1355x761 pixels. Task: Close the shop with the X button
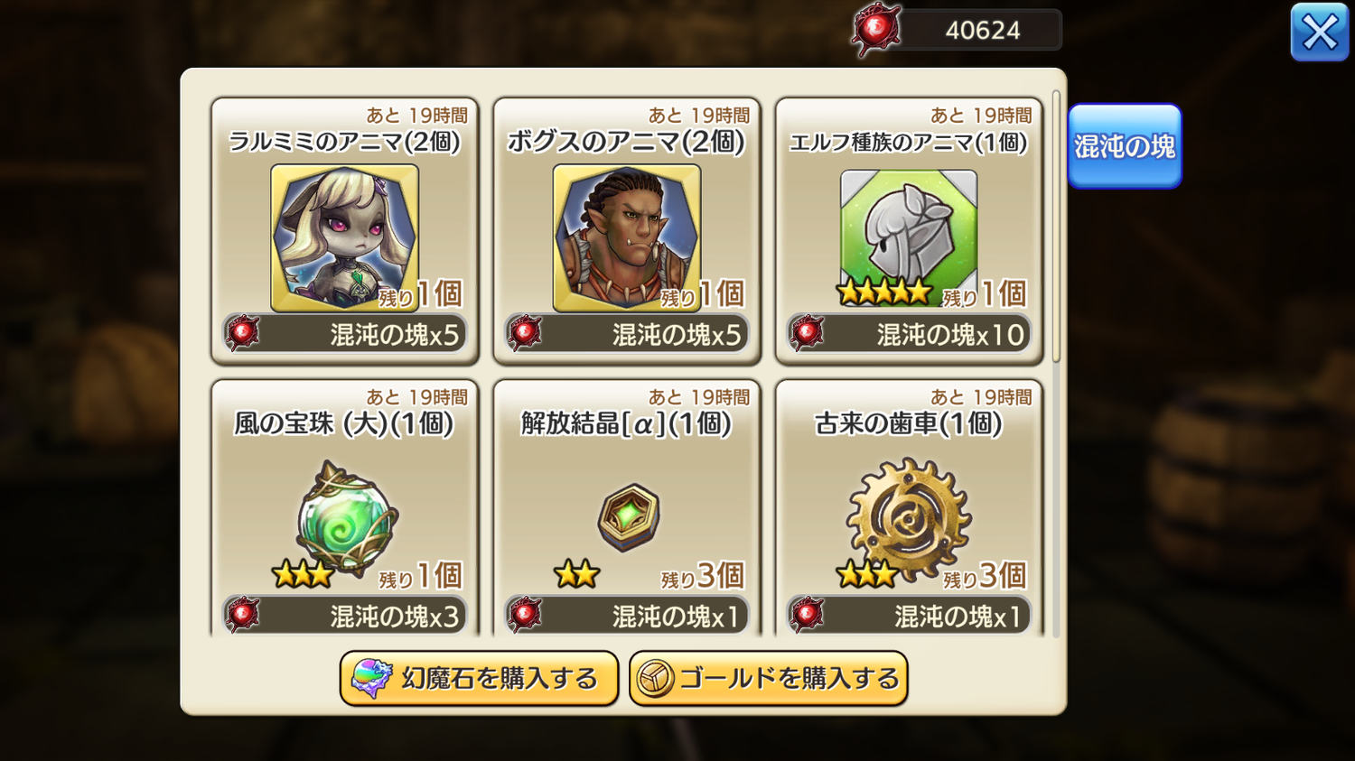click(1320, 32)
